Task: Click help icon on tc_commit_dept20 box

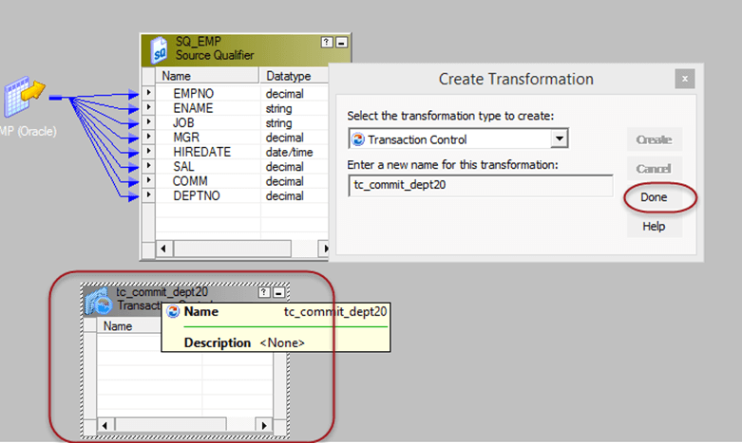Action: (264, 293)
